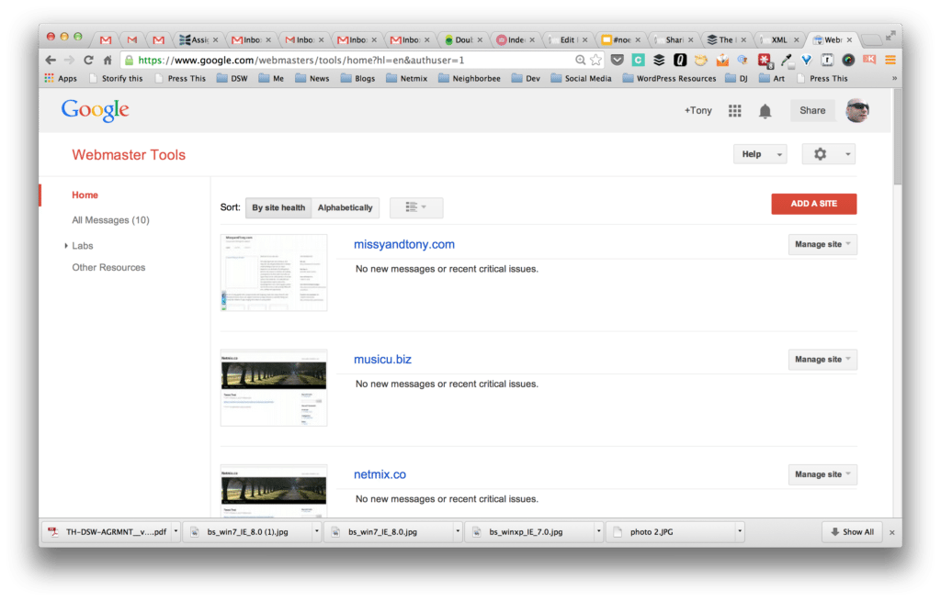The width and height of the screenshot is (941, 601).
Task: Open the missyandtony.com site link
Action: click(403, 244)
